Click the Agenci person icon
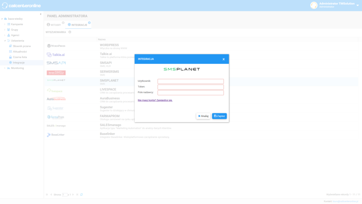362x204 pixels. (x=8, y=35)
